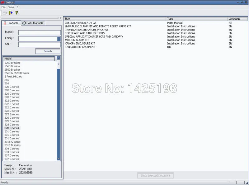Click the Print icon on the toolbar

pyautogui.click(x=4, y=13)
